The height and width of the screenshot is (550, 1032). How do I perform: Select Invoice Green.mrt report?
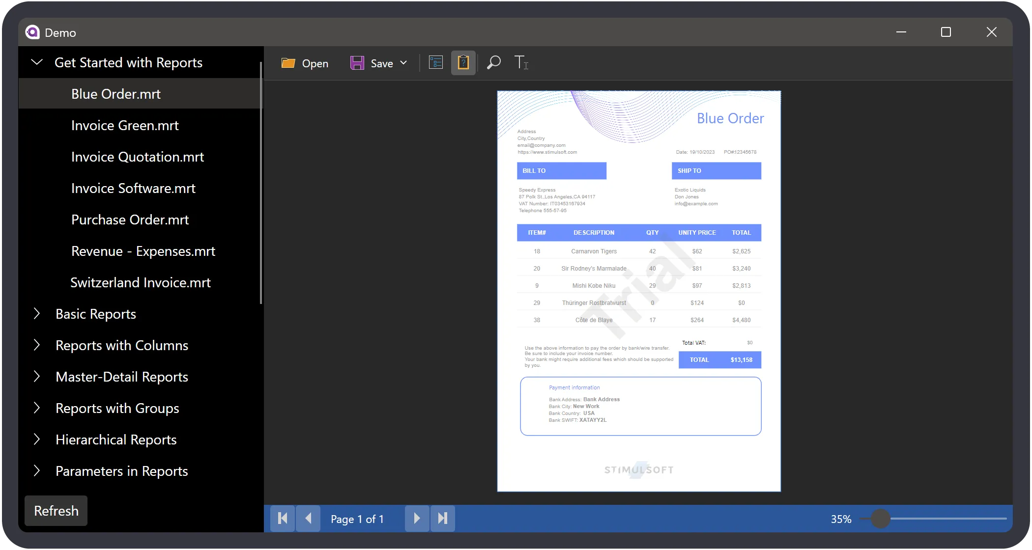click(x=125, y=125)
